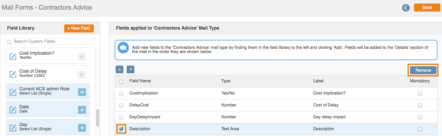The width and height of the screenshot is (442, 136).
Task: Add the Current ACX admin Role field
Action: click(x=82, y=92)
